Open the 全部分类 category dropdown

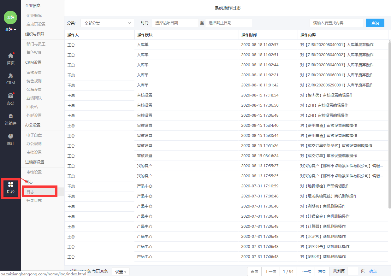point(107,23)
